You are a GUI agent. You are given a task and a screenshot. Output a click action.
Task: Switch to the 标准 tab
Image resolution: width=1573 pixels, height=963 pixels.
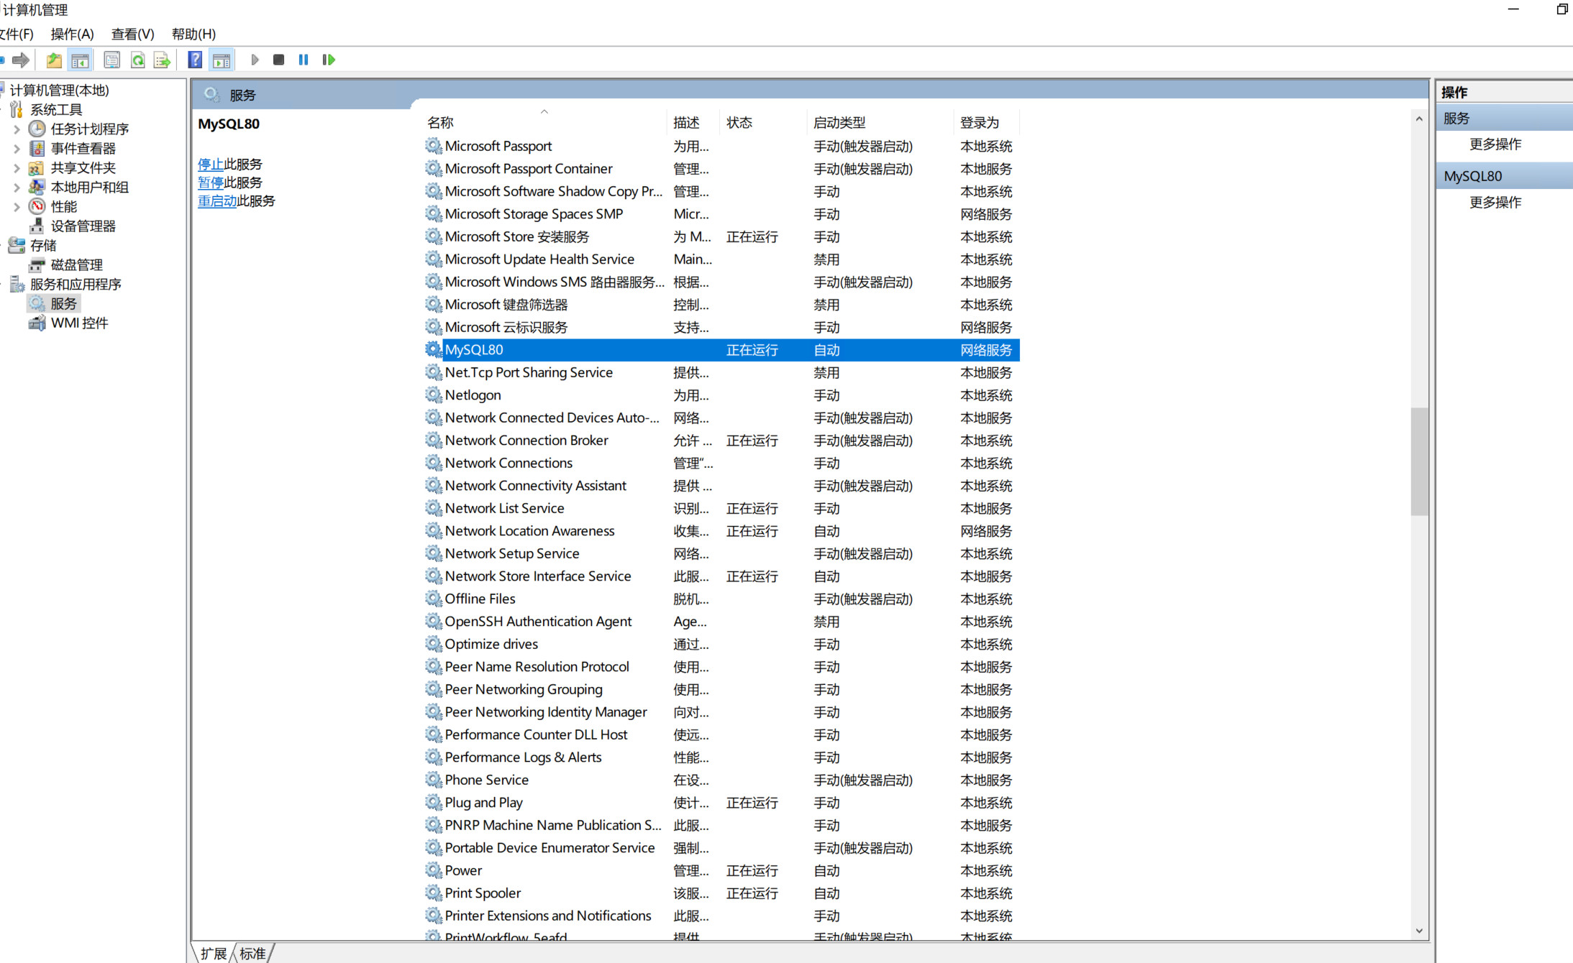point(252,954)
